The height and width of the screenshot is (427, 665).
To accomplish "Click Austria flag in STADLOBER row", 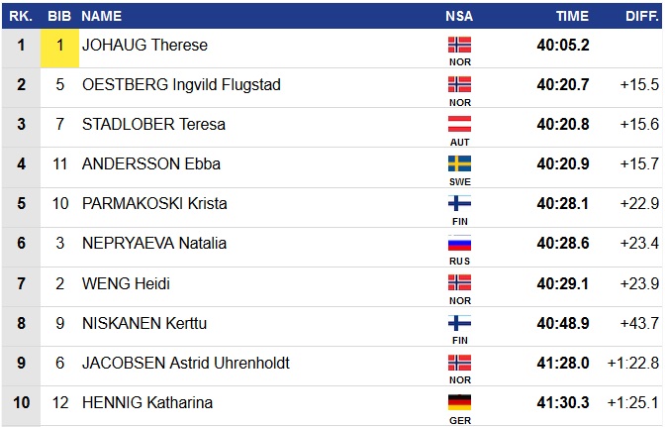I will click(x=459, y=124).
